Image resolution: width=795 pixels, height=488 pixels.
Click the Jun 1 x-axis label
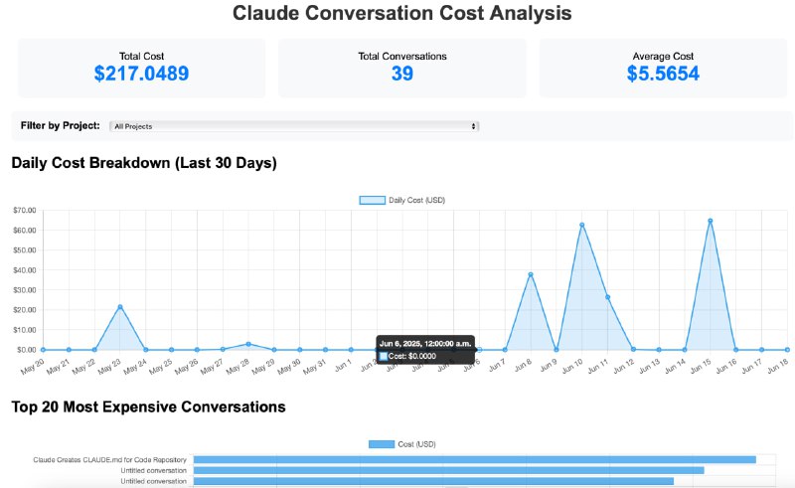pyautogui.click(x=343, y=366)
